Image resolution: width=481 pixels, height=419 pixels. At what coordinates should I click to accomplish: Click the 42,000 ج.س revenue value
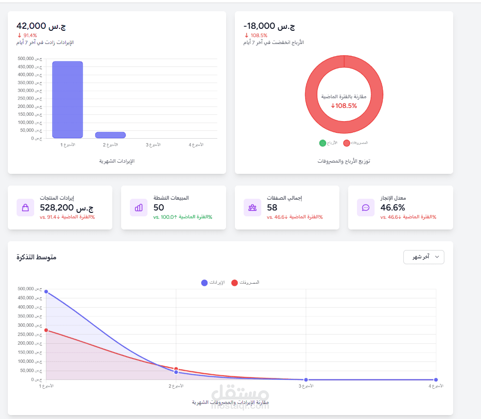[41, 26]
